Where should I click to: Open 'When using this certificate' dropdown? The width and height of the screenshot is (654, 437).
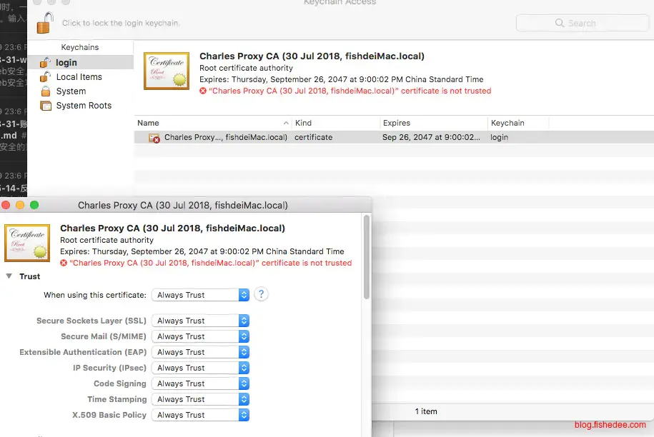point(200,295)
